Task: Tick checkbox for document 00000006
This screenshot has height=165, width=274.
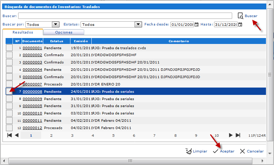Action: pyautogui.click(x=9, y=77)
